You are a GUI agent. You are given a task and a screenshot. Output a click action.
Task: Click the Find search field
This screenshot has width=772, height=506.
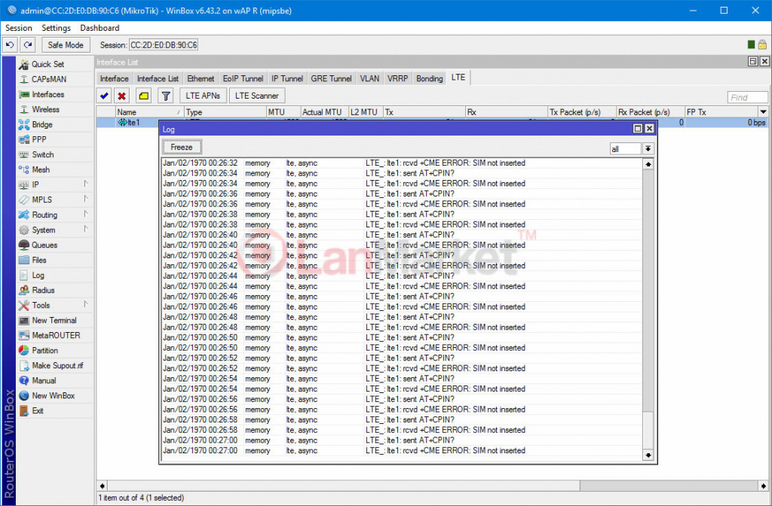click(x=747, y=97)
